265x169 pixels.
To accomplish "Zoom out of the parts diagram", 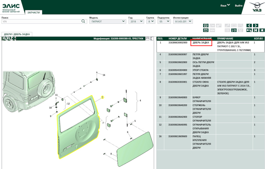I will pyautogui.click(x=9, y=39).
